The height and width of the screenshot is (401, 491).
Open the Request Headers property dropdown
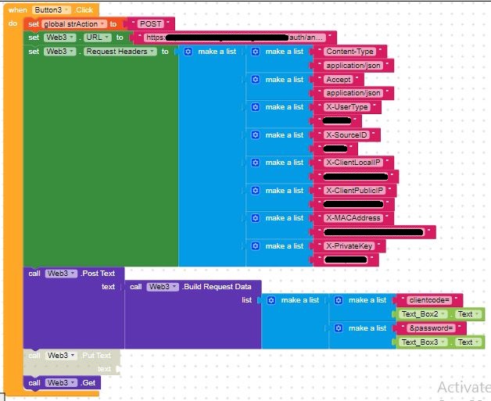[x=120, y=52]
